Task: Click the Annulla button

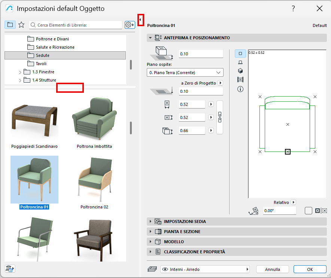Action: click(x=273, y=269)
